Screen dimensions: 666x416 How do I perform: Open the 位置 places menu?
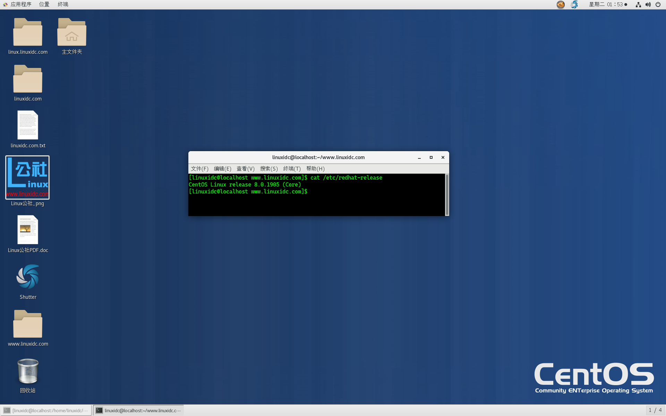(x=44, y=5)
